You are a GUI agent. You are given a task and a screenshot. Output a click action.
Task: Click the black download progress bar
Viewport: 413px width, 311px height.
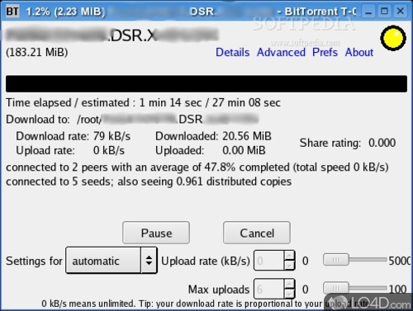click(x=206, y=83)
